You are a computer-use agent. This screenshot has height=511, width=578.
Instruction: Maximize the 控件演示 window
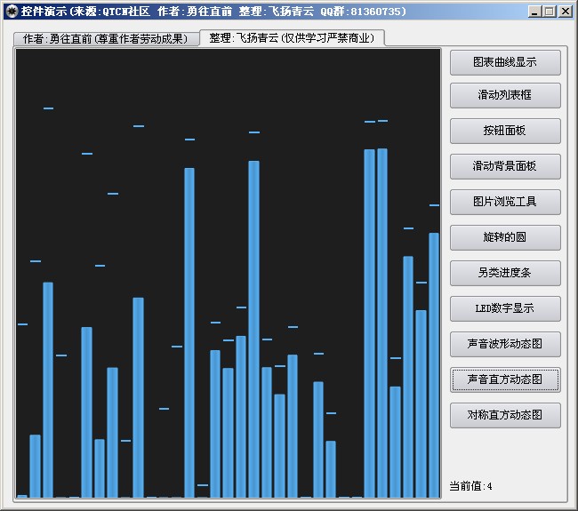click(549, 12)
